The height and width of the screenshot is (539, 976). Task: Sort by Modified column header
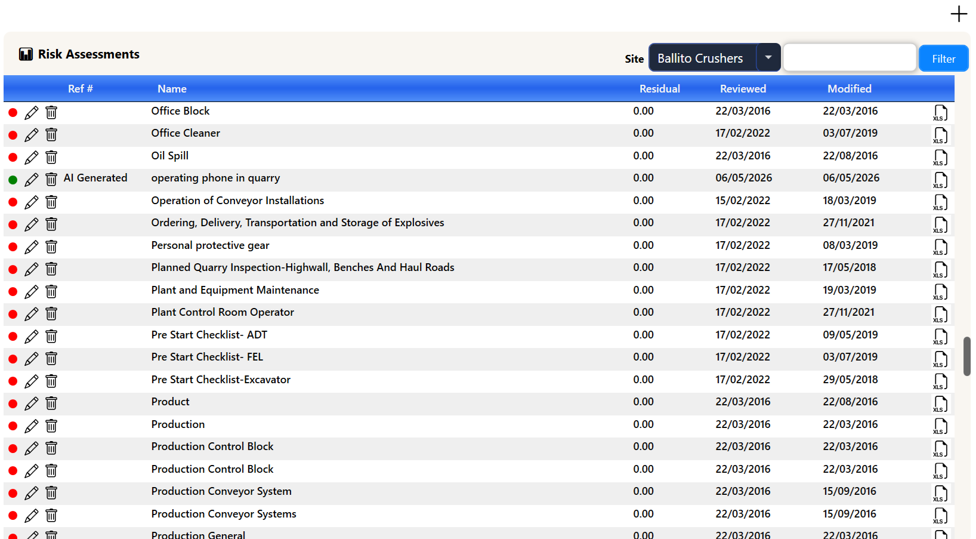tap(849, 89)
